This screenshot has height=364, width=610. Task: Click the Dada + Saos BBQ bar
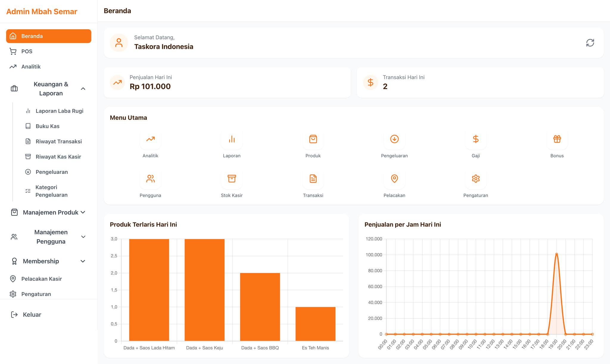[260, 307]
